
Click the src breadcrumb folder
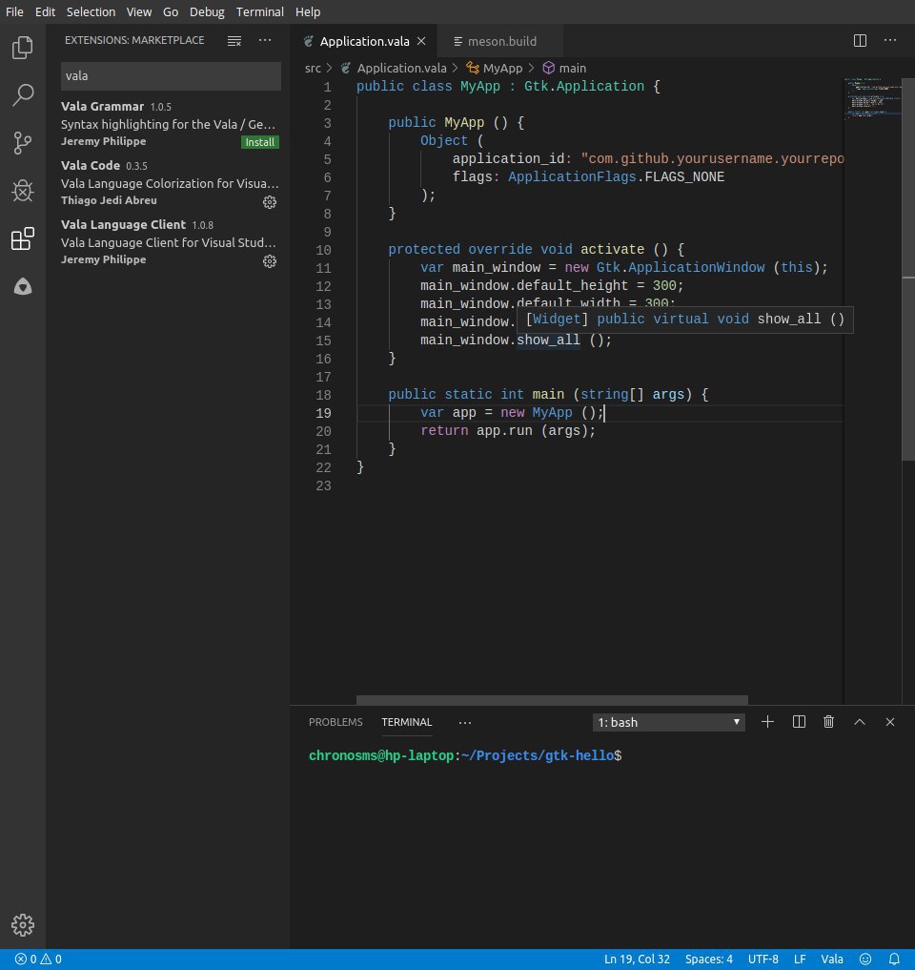tap(313, 68)
